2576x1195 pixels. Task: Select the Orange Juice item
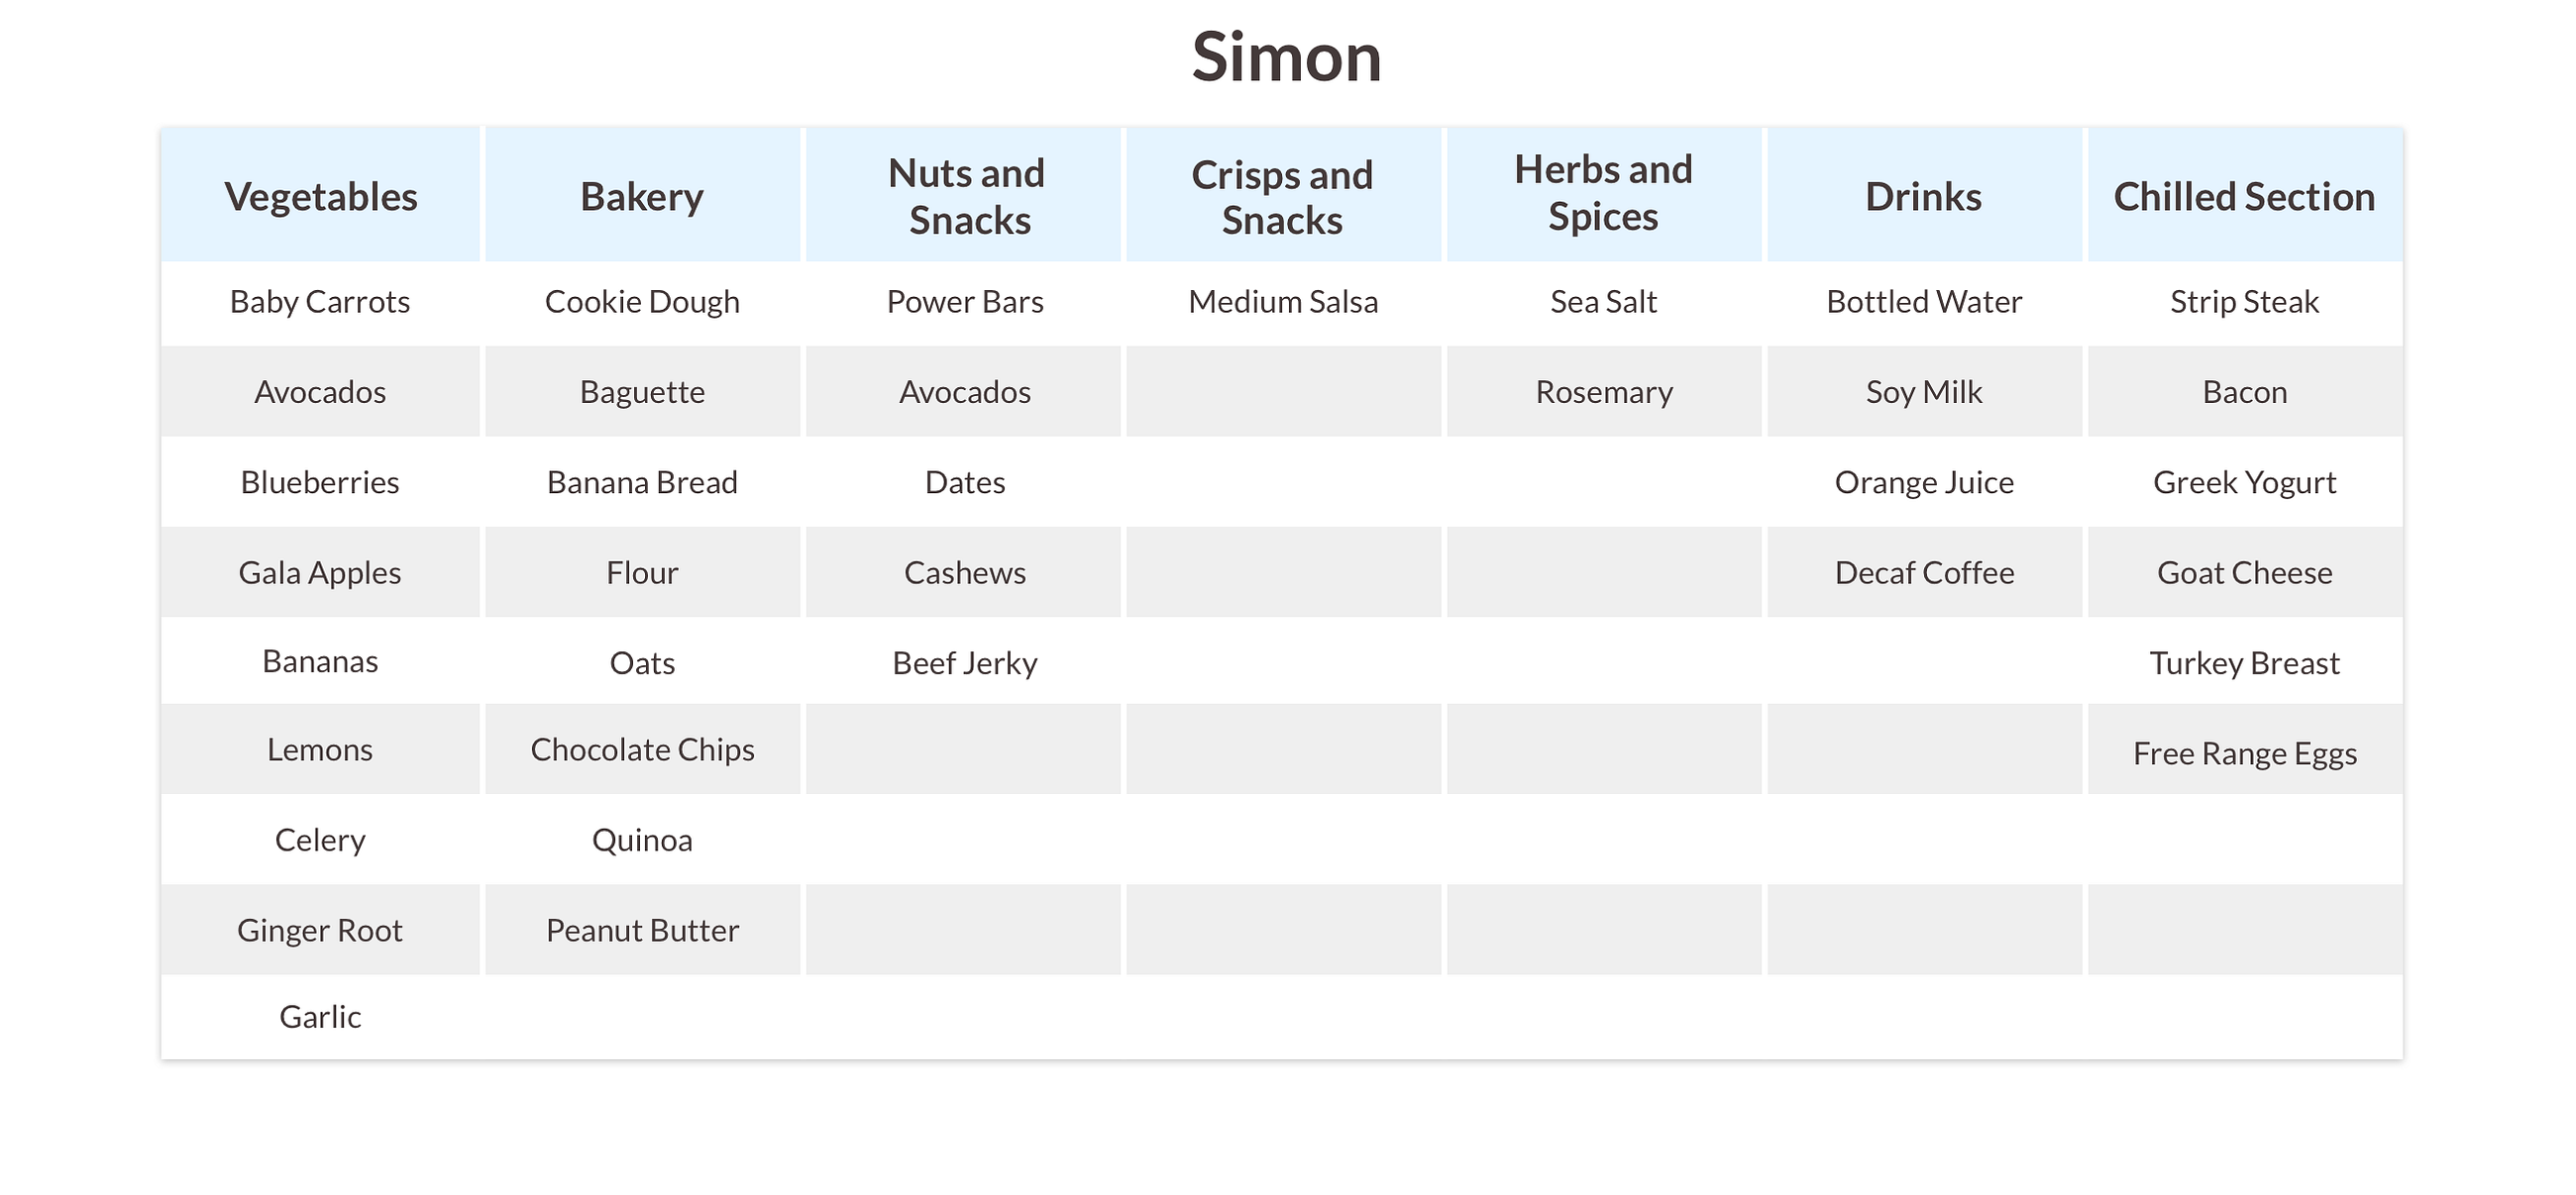[x=1924, y=482]
